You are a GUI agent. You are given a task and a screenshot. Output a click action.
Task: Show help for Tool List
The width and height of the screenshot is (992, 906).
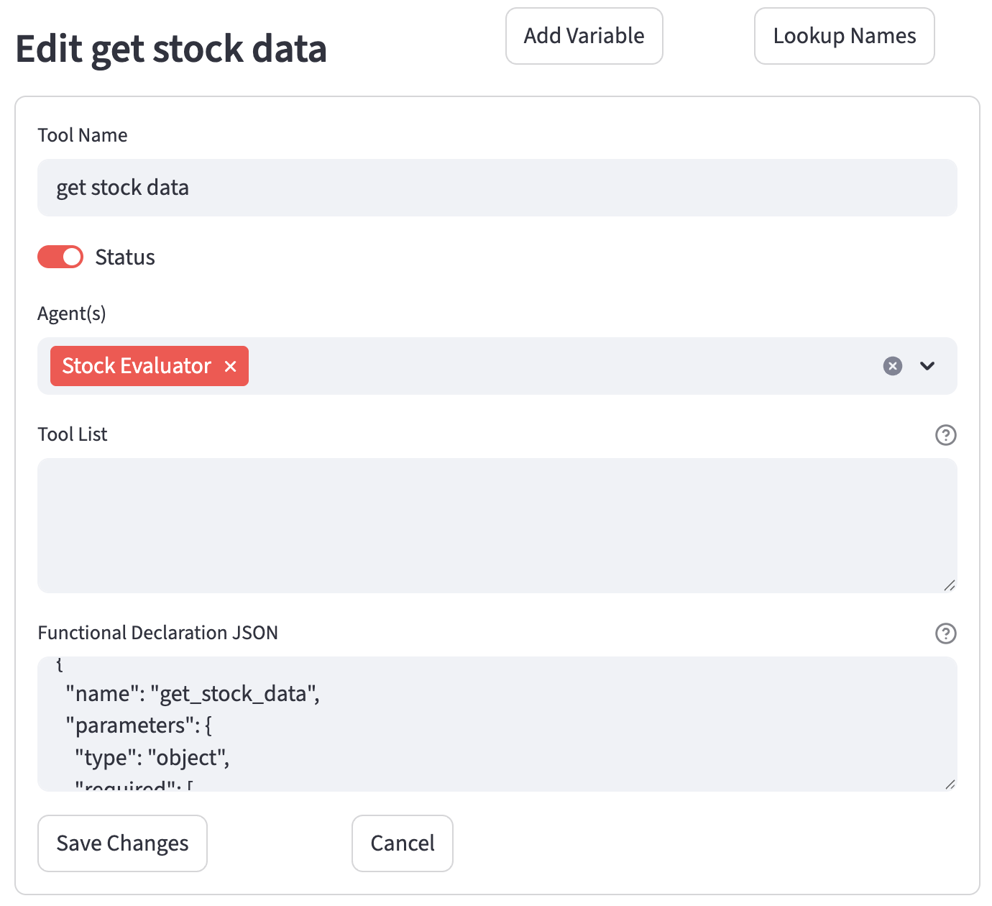[x=945, y=435]
